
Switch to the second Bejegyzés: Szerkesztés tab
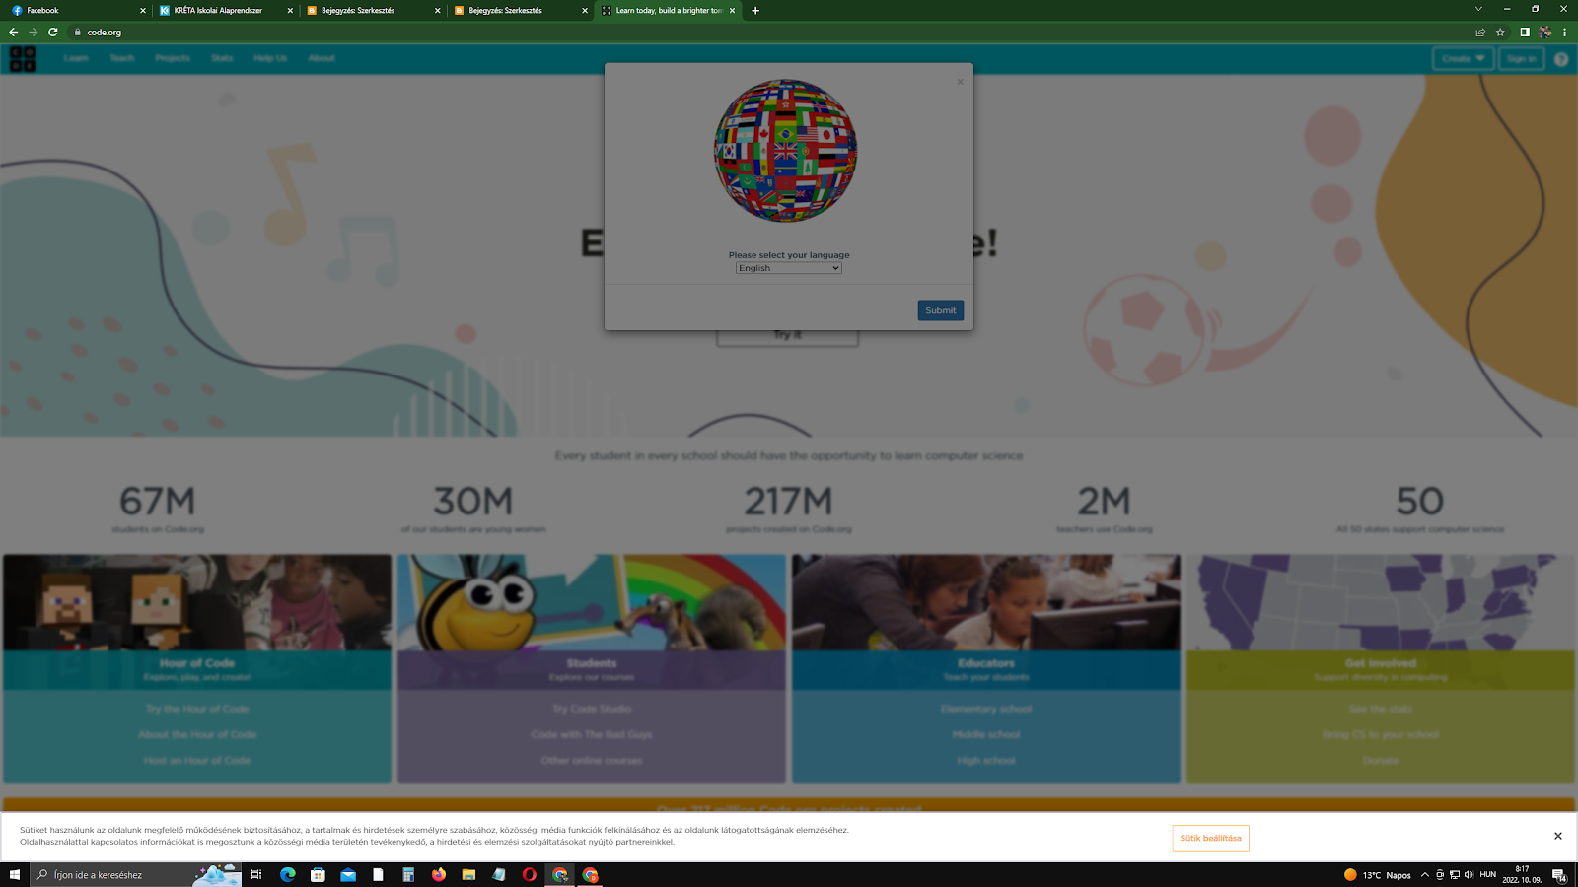click(521, 11)
